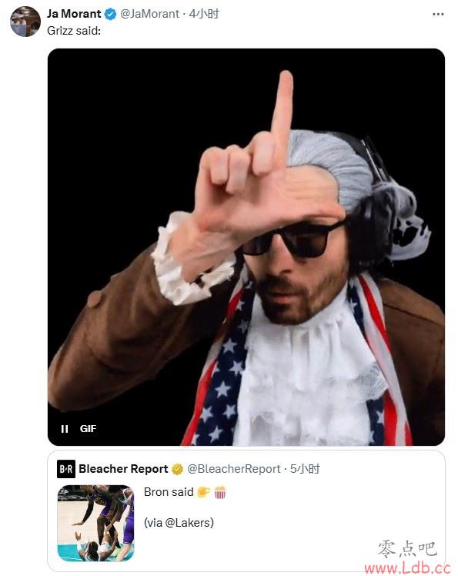Open the three-dot more options menu
Image resolution: width=458 pixels, height=576 pixels.
click(438, 14)
